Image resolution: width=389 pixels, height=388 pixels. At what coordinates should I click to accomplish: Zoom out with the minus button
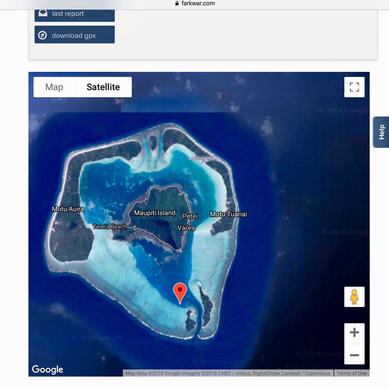point(354,355)
